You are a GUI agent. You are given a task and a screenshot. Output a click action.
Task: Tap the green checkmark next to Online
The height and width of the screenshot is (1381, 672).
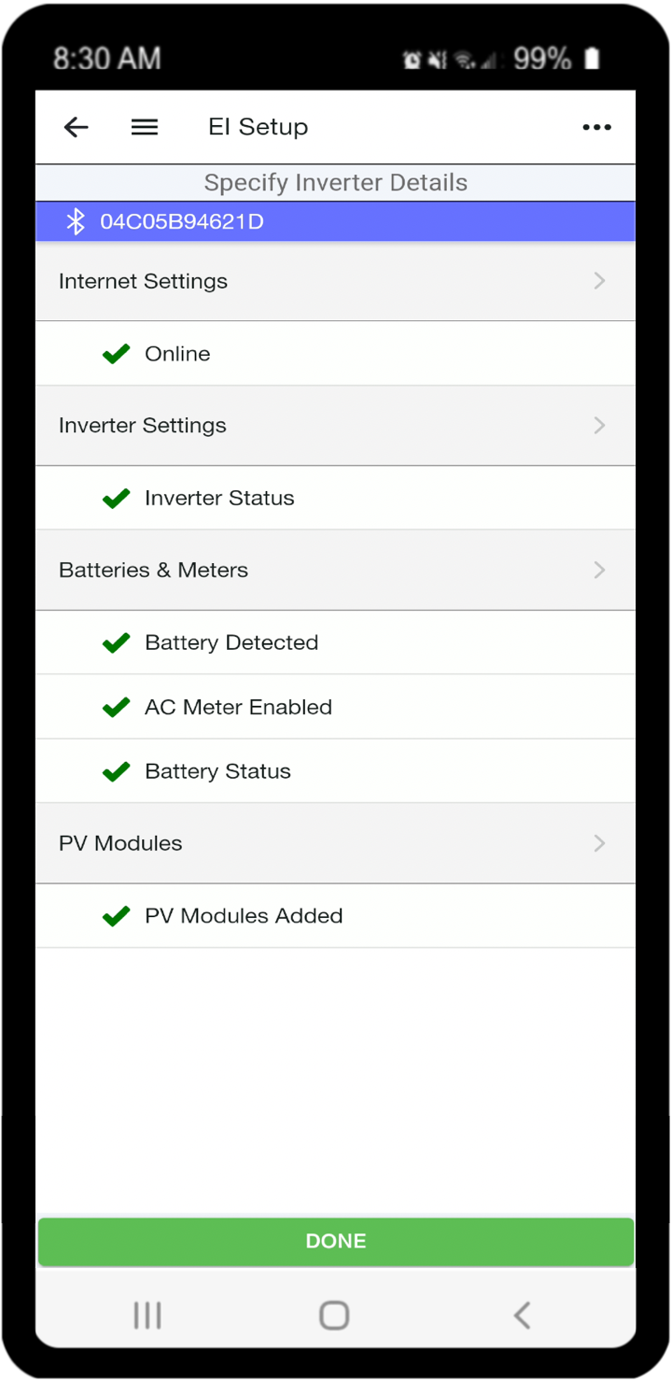[116, 354]
